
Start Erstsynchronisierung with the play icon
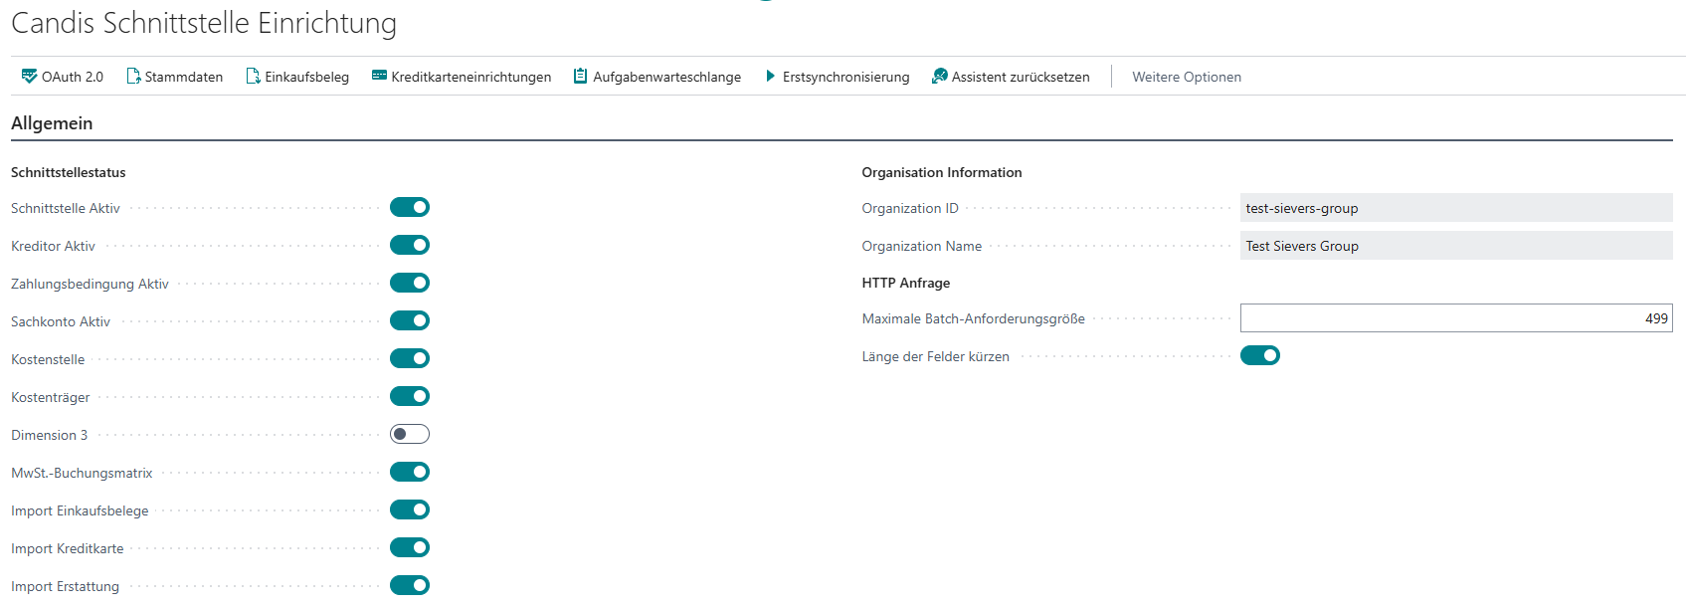click(x=770, y=77)
